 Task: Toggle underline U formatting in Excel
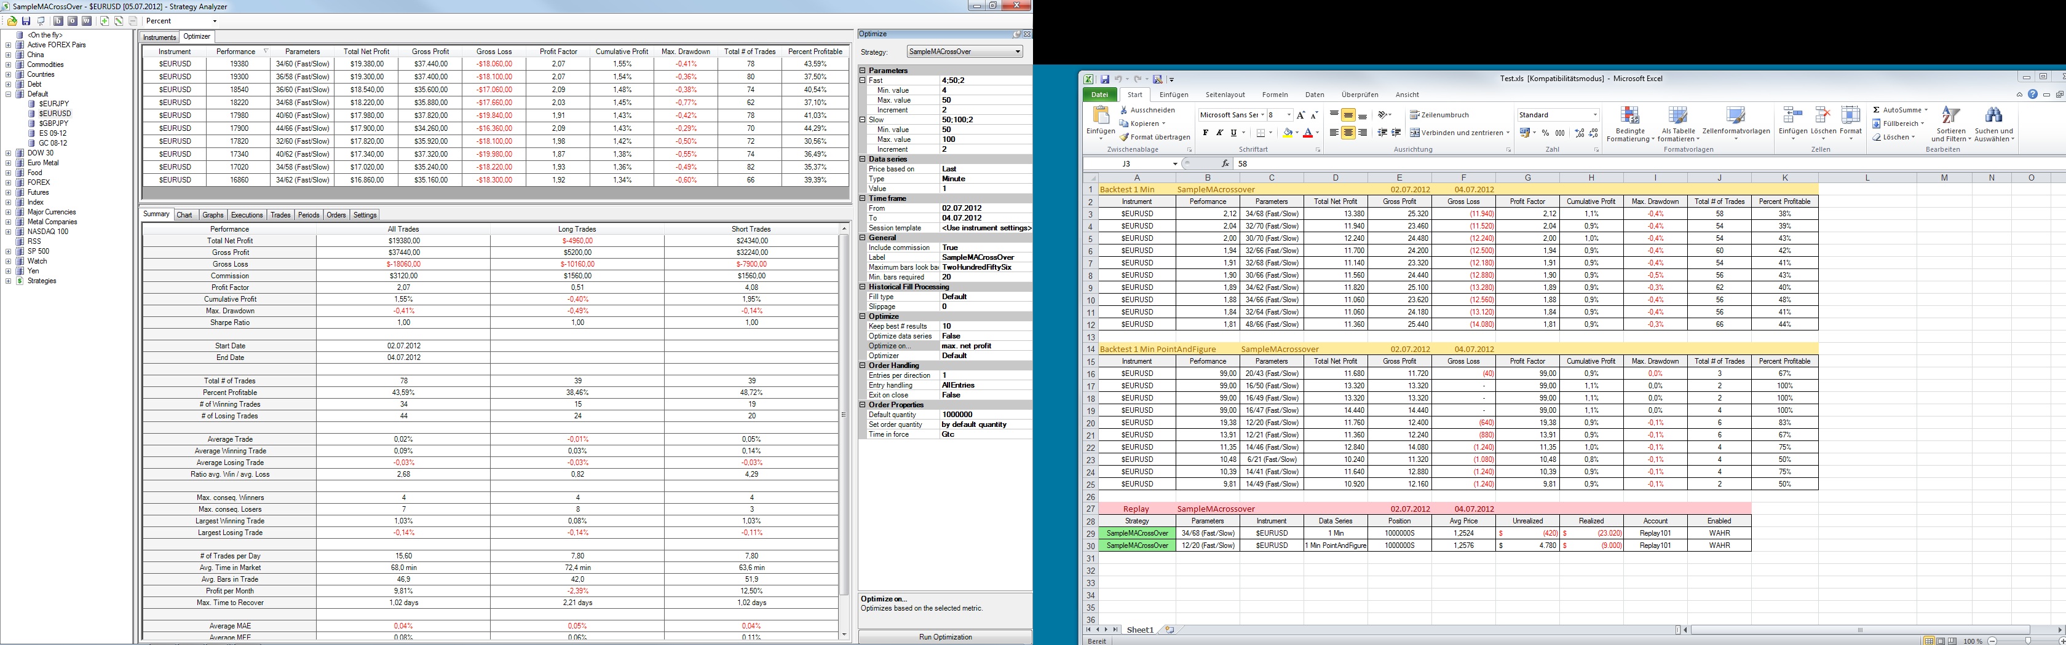[x=1233, y=133]
